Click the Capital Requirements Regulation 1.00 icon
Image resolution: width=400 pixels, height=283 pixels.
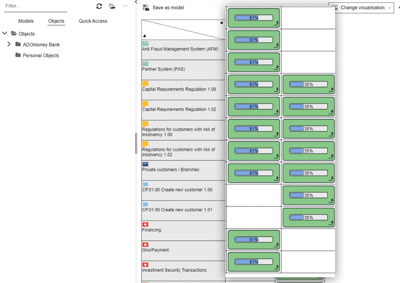[x=145, y=84]
